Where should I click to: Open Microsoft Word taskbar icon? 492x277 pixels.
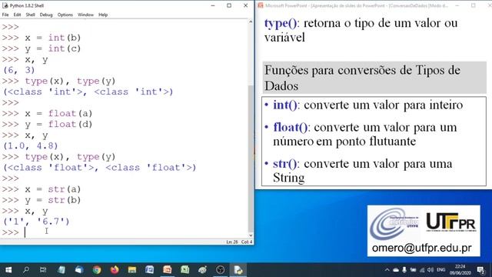coord(150,270)
